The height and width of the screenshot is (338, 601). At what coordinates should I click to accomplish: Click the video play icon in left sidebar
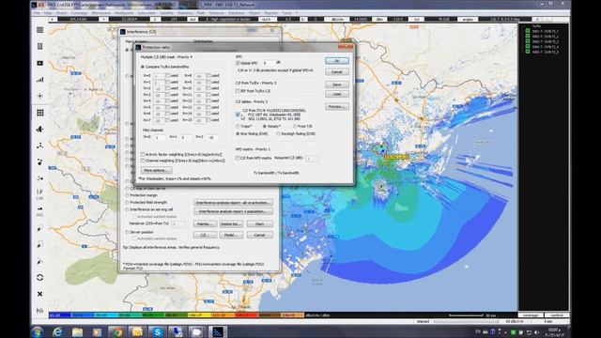(x=39, y=63)
